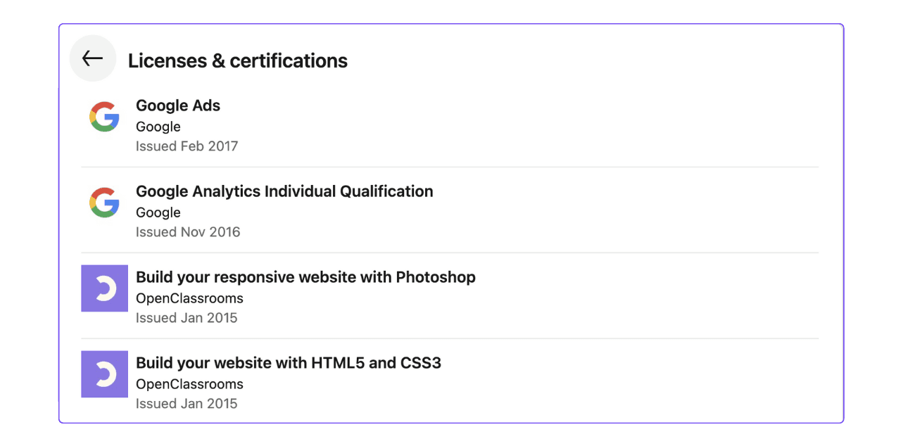922x446 pixels.
Task: Open Google Analytics Individual Qualification entry
Action: click(x=284, y=191)
